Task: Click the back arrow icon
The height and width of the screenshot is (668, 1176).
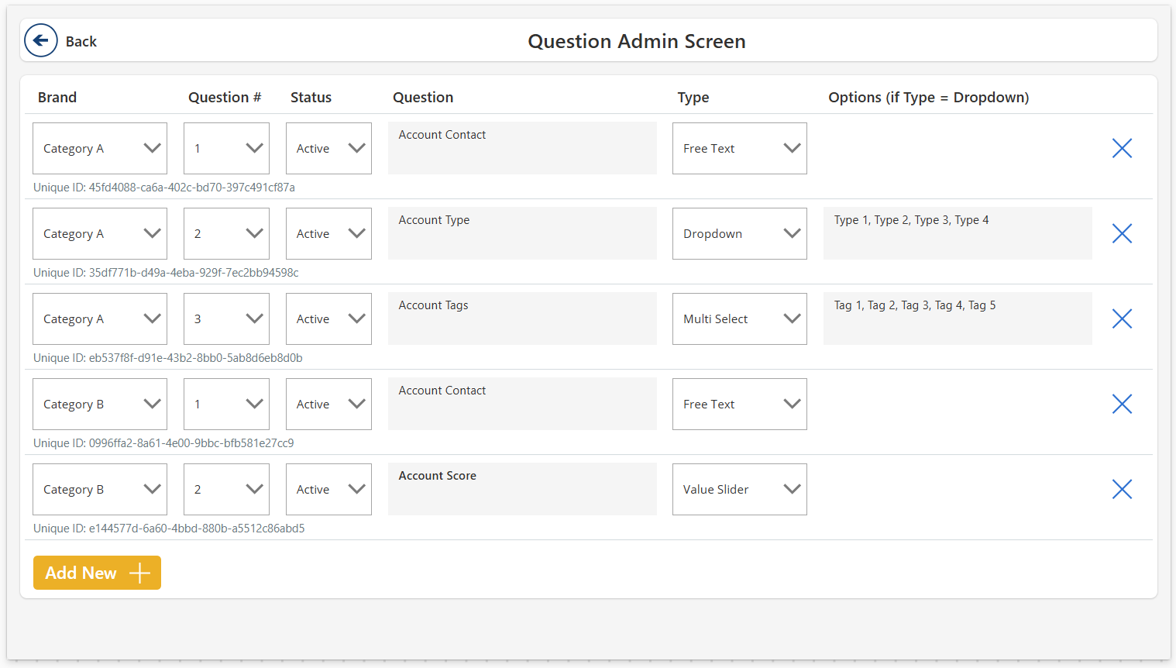Action: pos(40,40)
